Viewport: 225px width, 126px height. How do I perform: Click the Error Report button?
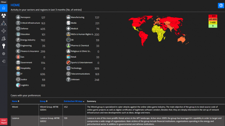pyautogui.click(x=4, y=121)
